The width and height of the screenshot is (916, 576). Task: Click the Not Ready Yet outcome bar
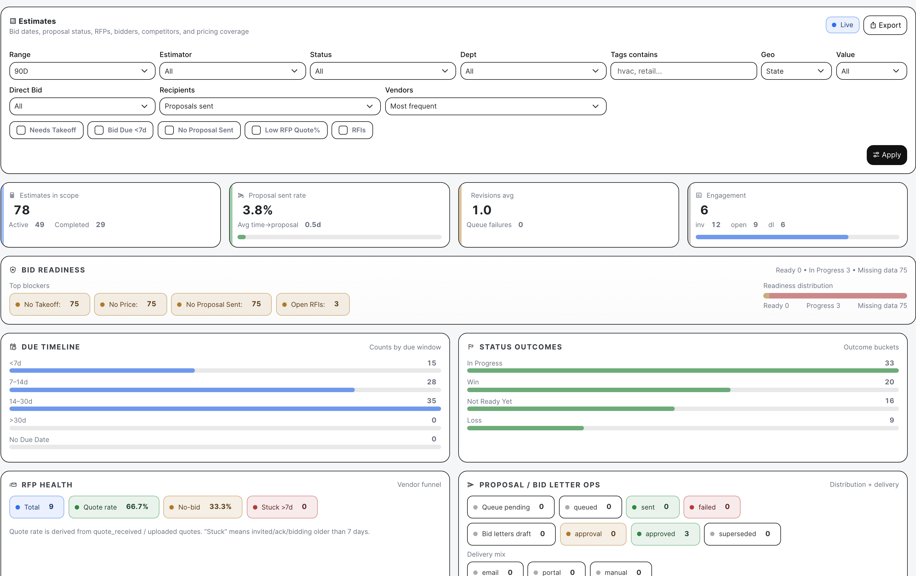click(x=683, y=409)
